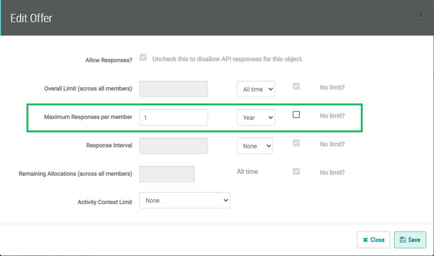Click the Maximum Responses per member input field

(173, 117)
